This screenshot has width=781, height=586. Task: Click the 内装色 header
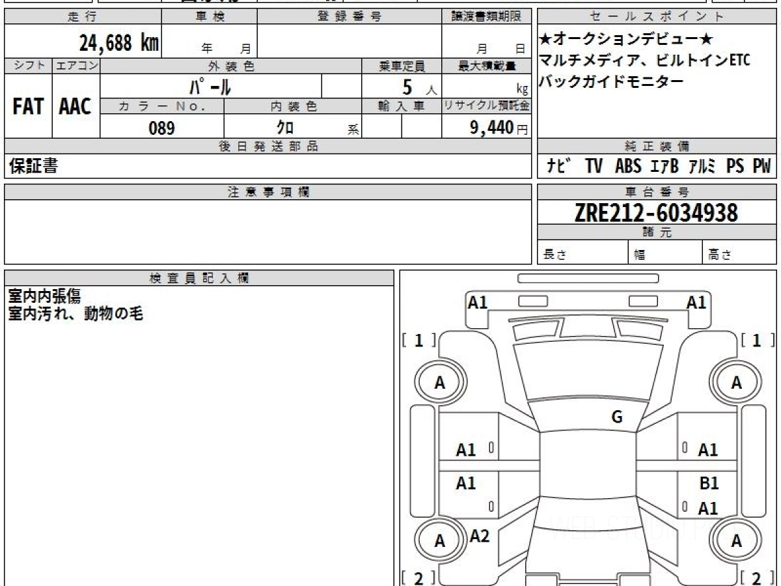coord(293,106)
